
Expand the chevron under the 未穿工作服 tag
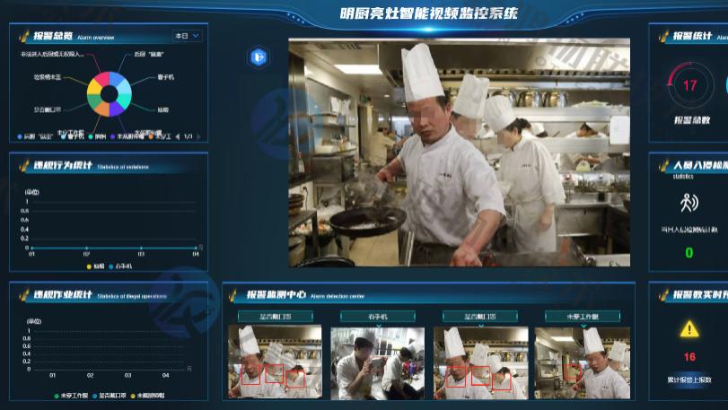pyautogui.click(x=583, y=326)
